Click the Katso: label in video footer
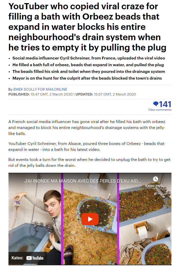Image resolution: width=173 pixels, height=266 pixels. click(x=17, y=258)
